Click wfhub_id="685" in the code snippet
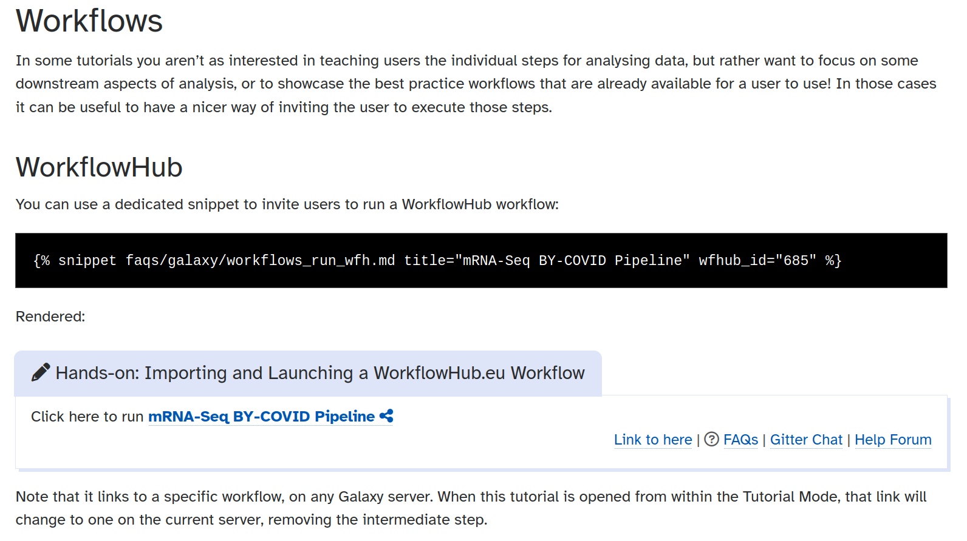Screen dimensions: 967x541 757,261
